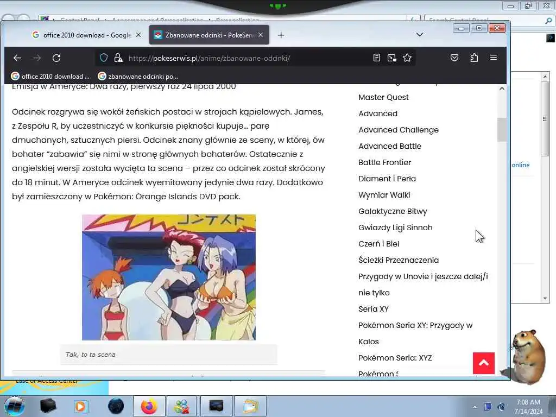556x417 pixels.
Task: Open Firefox hamburger application menu
Action: coord(493,58)
